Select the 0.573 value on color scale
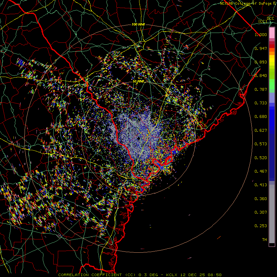 click(261, 144)
